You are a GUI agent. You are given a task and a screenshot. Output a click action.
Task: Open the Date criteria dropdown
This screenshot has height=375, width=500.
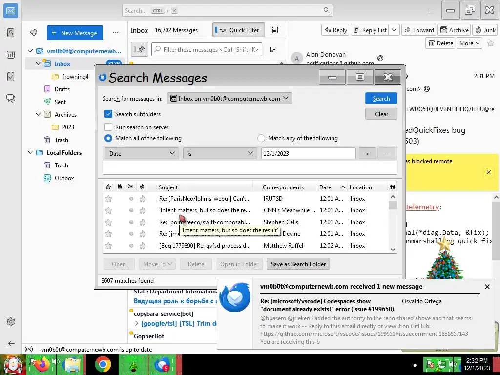click(x=142, y=153)
